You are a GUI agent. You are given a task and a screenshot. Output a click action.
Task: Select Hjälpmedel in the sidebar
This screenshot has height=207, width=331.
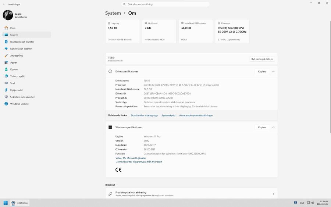16,90
